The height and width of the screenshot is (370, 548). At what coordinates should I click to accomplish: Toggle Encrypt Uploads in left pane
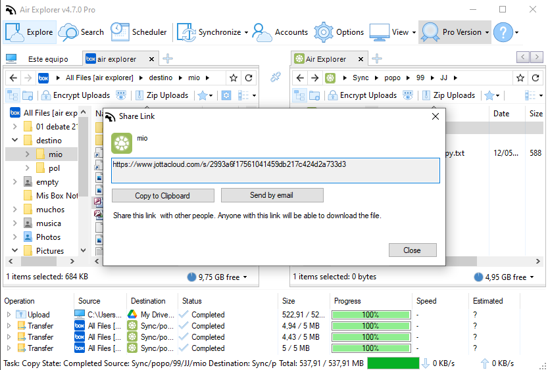coord(76,95)
